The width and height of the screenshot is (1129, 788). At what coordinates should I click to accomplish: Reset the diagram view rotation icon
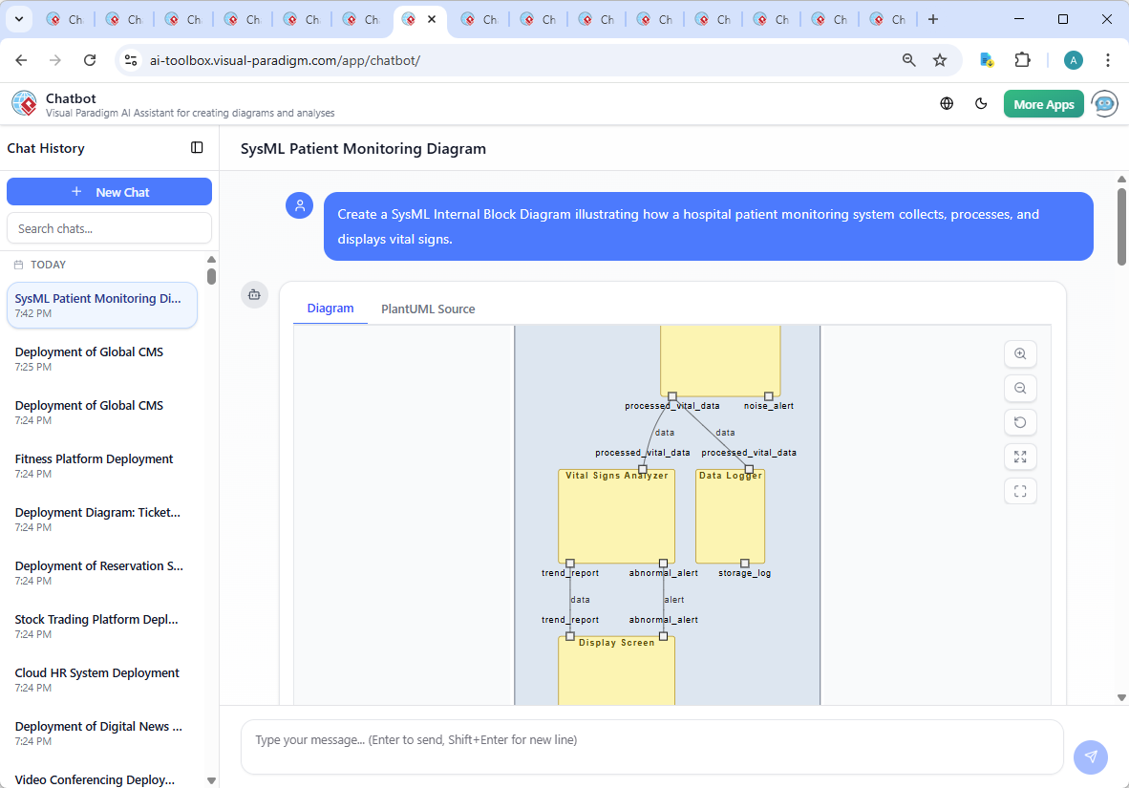[1020, 423]
